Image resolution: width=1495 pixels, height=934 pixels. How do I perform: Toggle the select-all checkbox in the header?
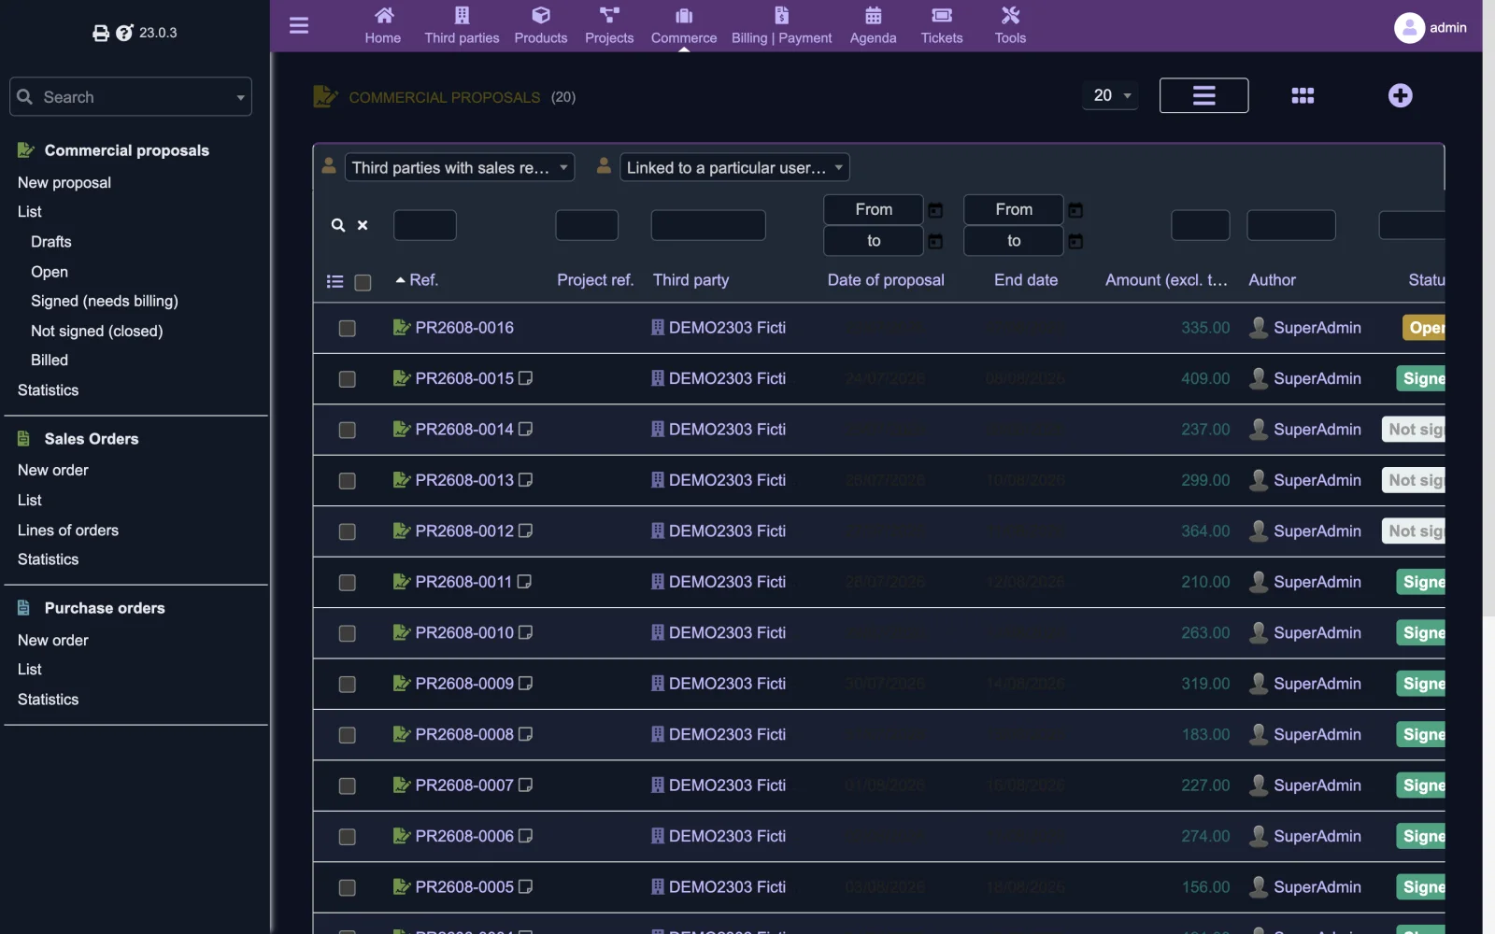tap(363, 282)
